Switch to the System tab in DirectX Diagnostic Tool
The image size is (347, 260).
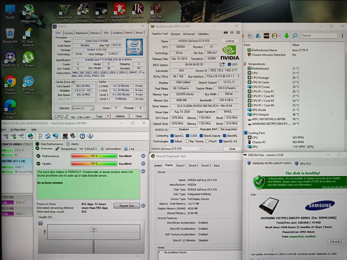[x=158, y=165]
